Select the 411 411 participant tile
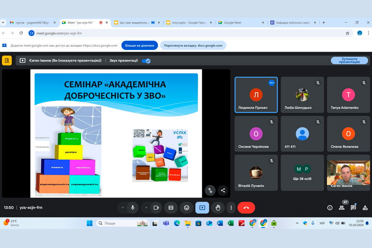The height and width of the screenshot is (248, 372). [302, 134]
